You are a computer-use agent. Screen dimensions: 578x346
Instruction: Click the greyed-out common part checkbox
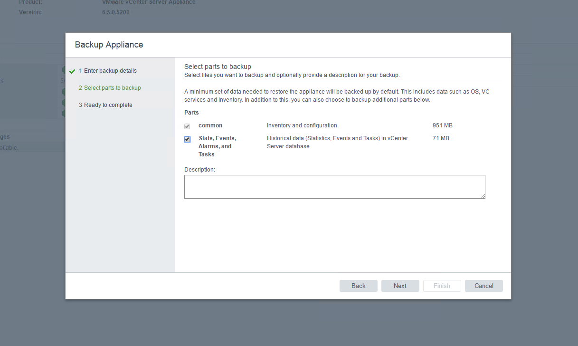click(187, 126)
